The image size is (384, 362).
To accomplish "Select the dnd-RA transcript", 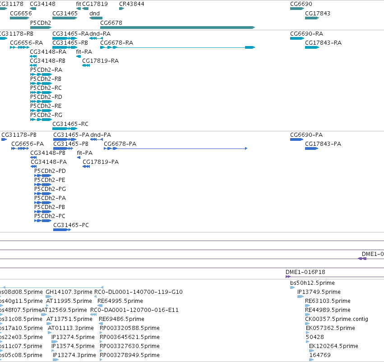I will coord(100,33).
